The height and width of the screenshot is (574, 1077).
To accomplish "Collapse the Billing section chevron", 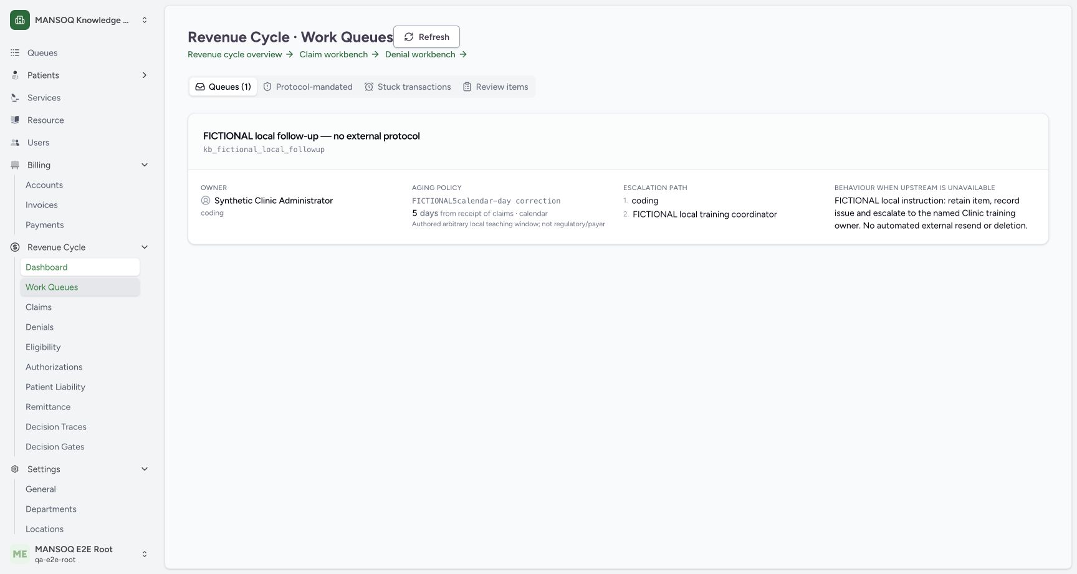I will click(x=145, y=165).
